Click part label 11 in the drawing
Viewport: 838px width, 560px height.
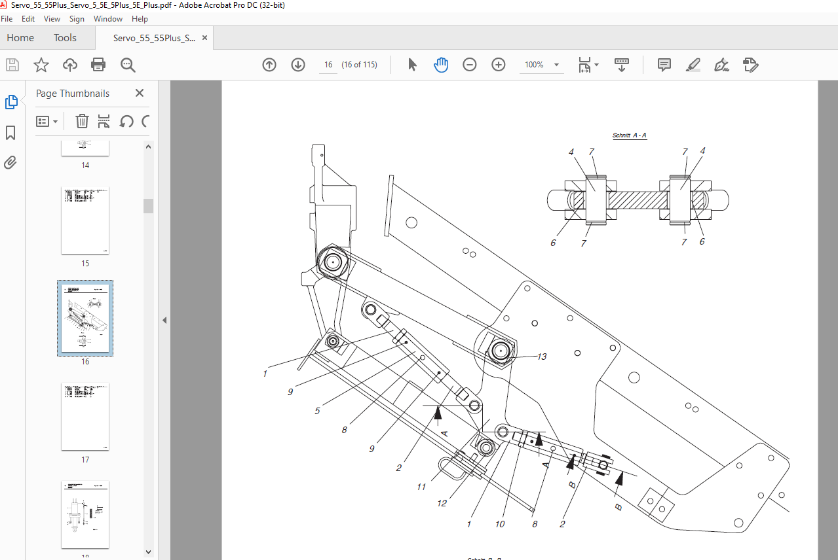click(x=421, y=487)
